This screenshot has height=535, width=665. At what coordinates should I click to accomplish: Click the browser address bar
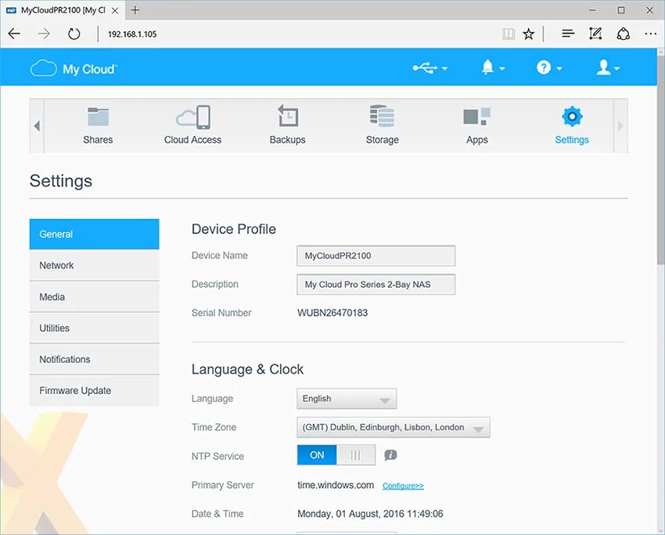pos(297,34)
